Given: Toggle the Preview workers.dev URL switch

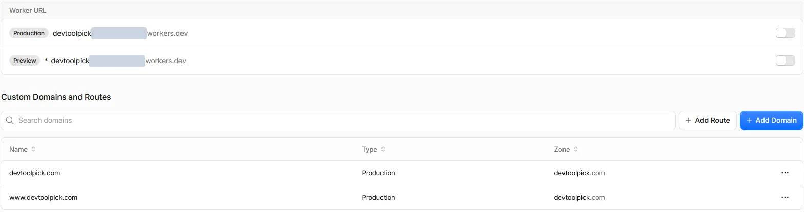Looking at the screenshot, I should (x=785, y=61).
